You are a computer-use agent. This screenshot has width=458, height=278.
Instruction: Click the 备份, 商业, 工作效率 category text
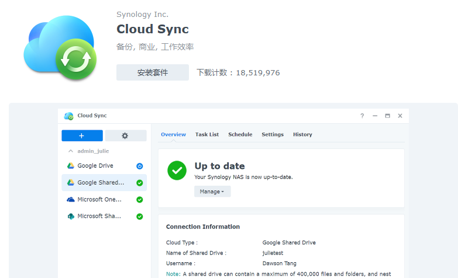(x=155, y=47)
